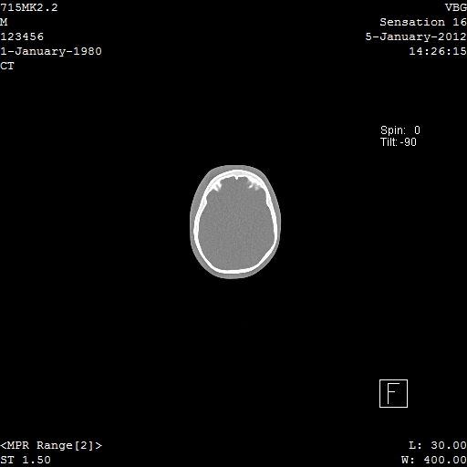This screenshot has width=467, height=467.
Task: Click the acquisition time '14:26:15'
Action: [438, 51]
